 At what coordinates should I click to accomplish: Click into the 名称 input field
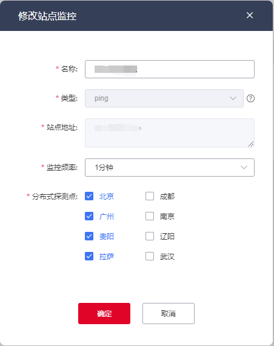click(170, 69)
